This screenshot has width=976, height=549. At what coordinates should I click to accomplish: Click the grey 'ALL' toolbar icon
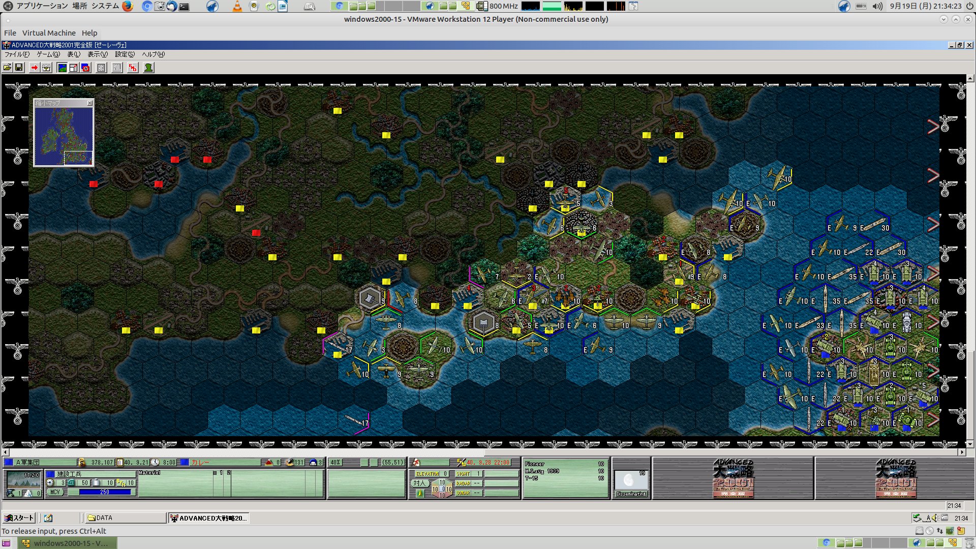117,68
